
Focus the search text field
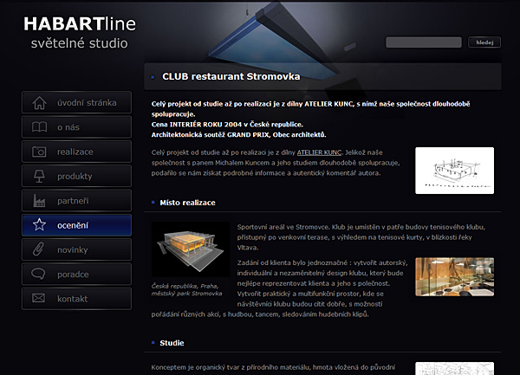pyautogui.click(x=424, y=42)
